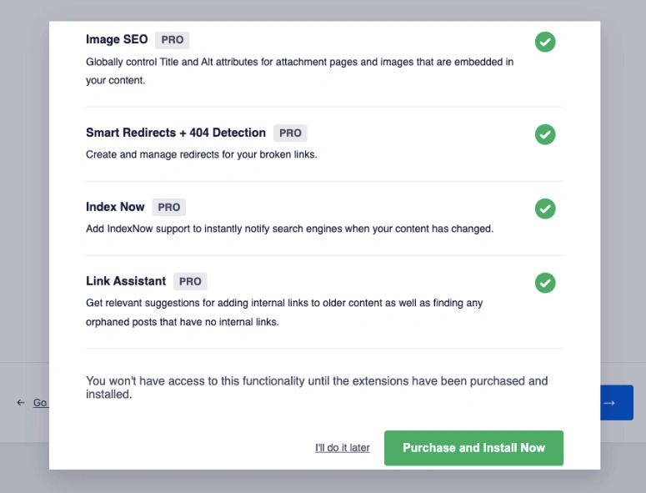The image size is (646, 493).
Task: Click the Go back link behind the dialog
Action: pos(40,403)
